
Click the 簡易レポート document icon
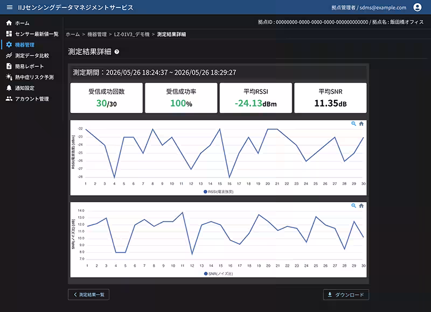click(9, 66)
